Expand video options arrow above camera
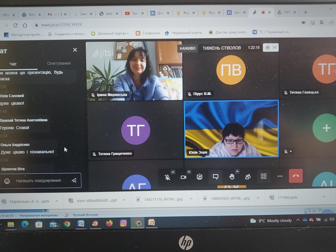This screenshot has width=336, height=252. click(x=189, y=172)
